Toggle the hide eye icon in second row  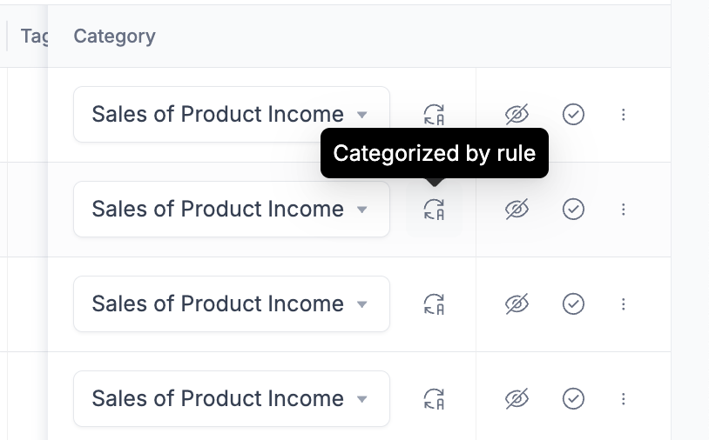click(x=517, y=210)
